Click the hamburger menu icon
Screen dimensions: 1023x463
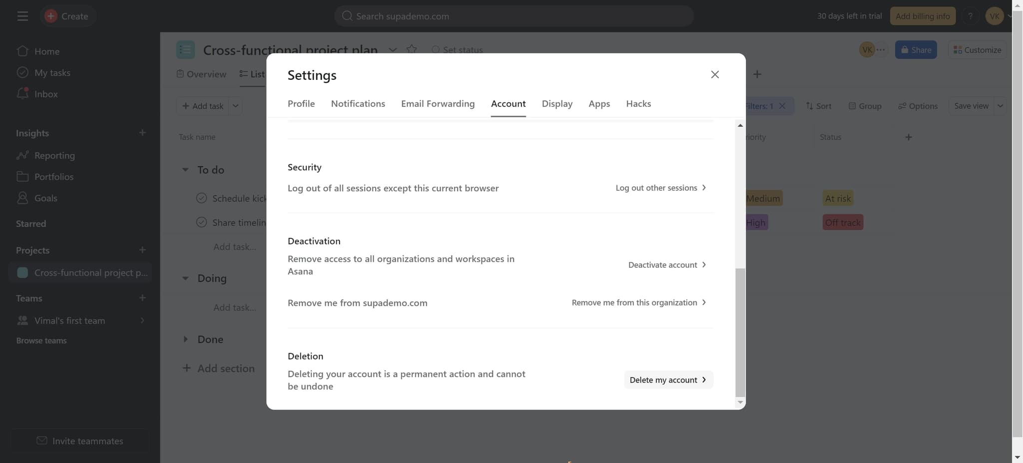point(22,16)
